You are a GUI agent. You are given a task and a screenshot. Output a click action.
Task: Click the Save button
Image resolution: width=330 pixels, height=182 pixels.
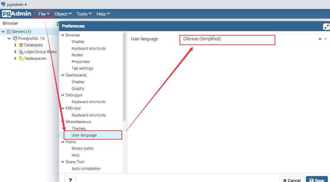[x=317, y=180]
